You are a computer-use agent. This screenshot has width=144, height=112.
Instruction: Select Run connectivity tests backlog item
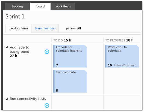coord(28,99)
